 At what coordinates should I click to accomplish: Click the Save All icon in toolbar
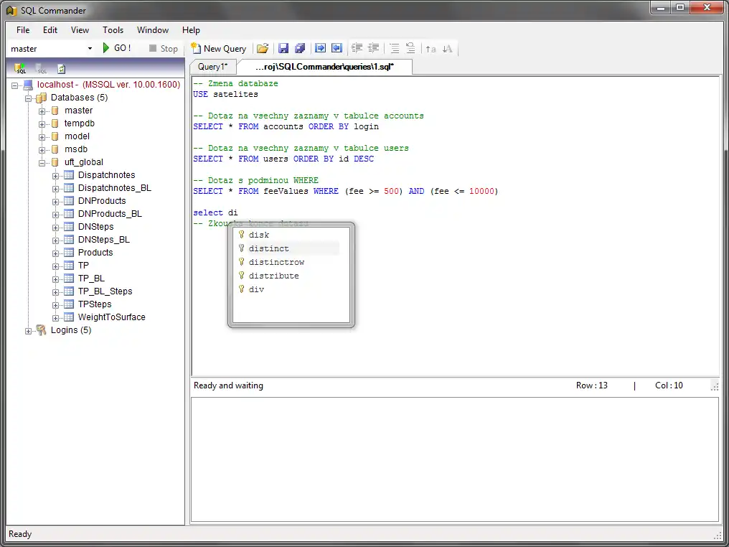tap(300, 48)
